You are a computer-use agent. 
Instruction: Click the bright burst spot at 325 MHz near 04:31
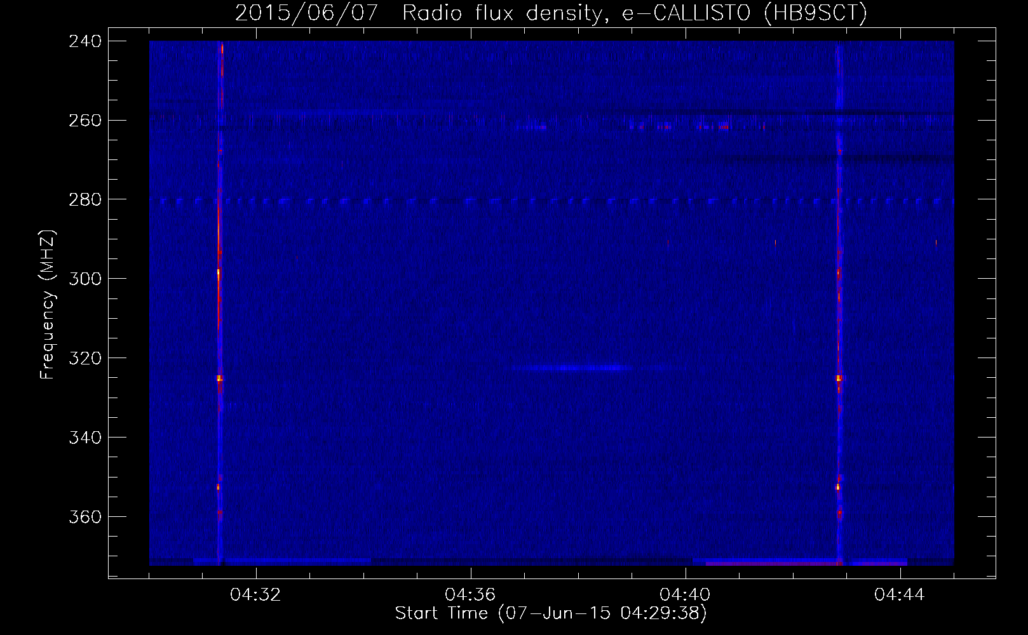tap(219, 378)
